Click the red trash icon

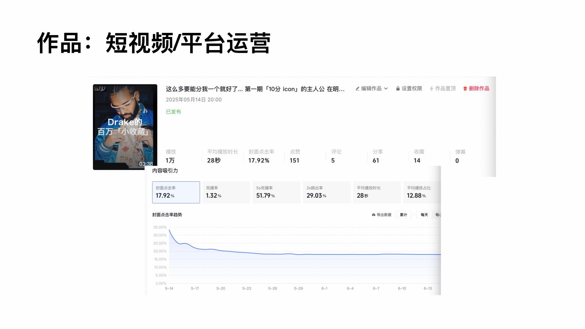point(465,88)
